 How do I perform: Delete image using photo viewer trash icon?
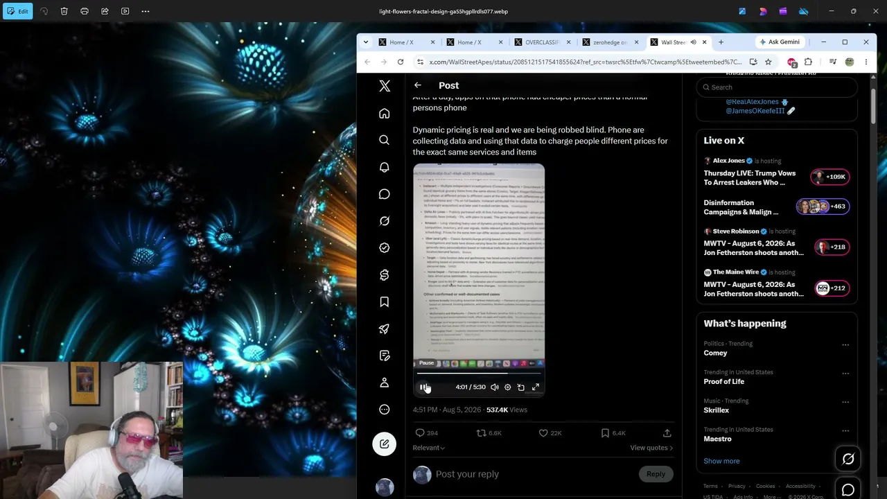click(x=64, y=11)
